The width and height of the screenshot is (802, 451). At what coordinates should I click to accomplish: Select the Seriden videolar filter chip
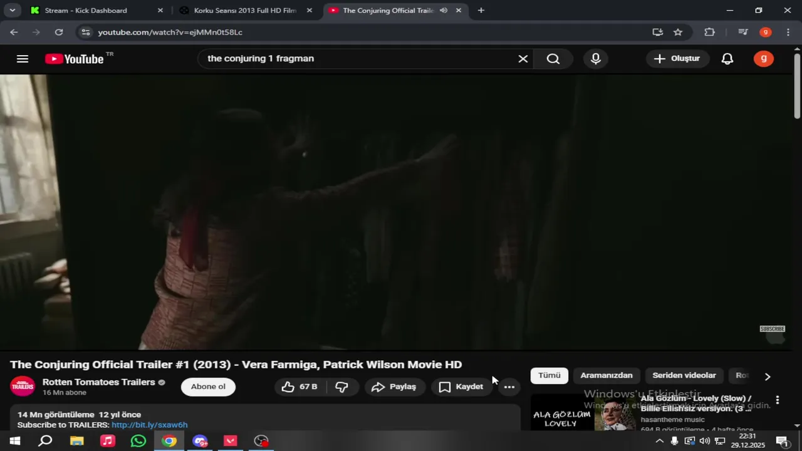(684, 376)
